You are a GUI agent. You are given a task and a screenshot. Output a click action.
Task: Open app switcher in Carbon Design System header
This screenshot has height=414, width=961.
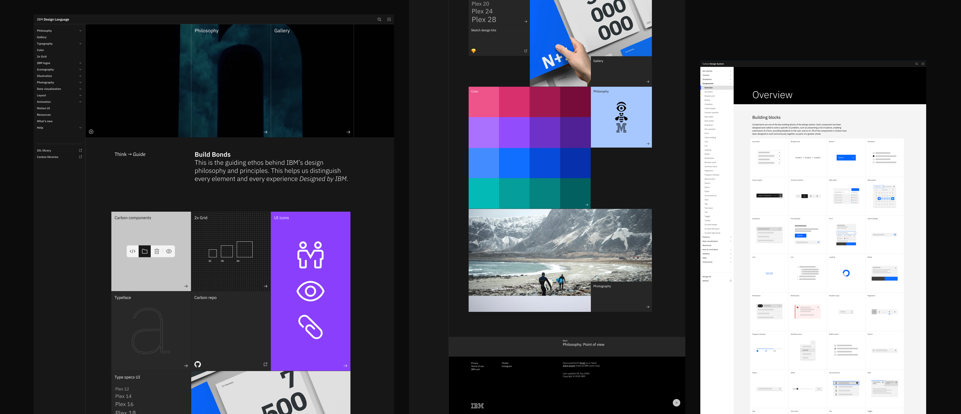coord(923,64)
